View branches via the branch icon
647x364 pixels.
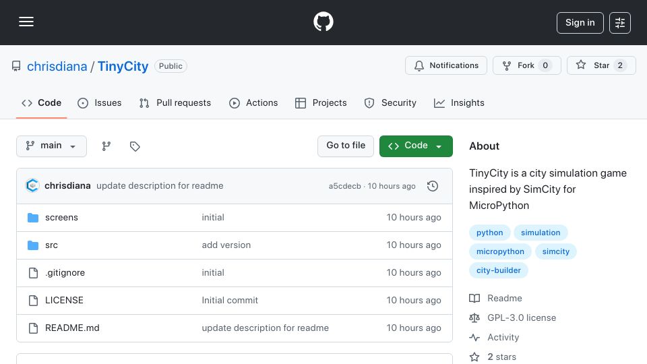106,146
